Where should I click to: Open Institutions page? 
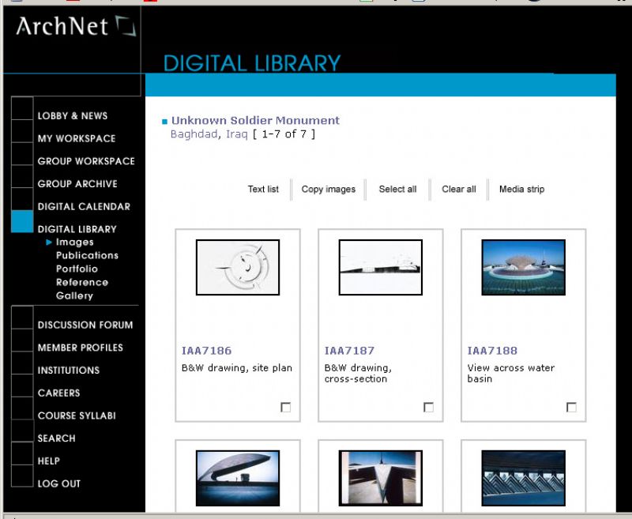69,370
